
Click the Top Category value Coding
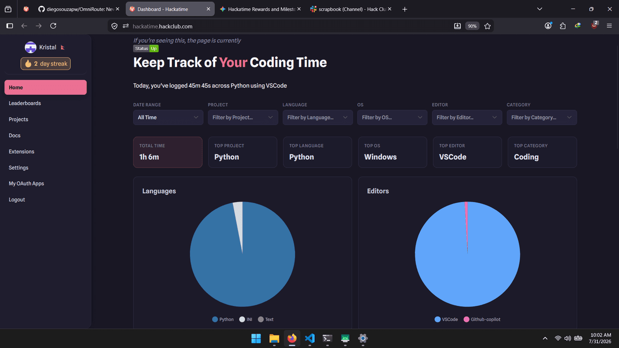pos(526,157)
